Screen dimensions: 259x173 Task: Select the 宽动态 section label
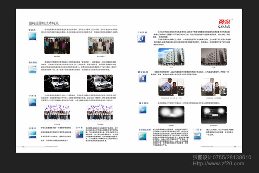pyautogui.click(x=32, y=30)
